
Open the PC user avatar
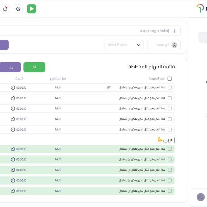pos(200,197)
